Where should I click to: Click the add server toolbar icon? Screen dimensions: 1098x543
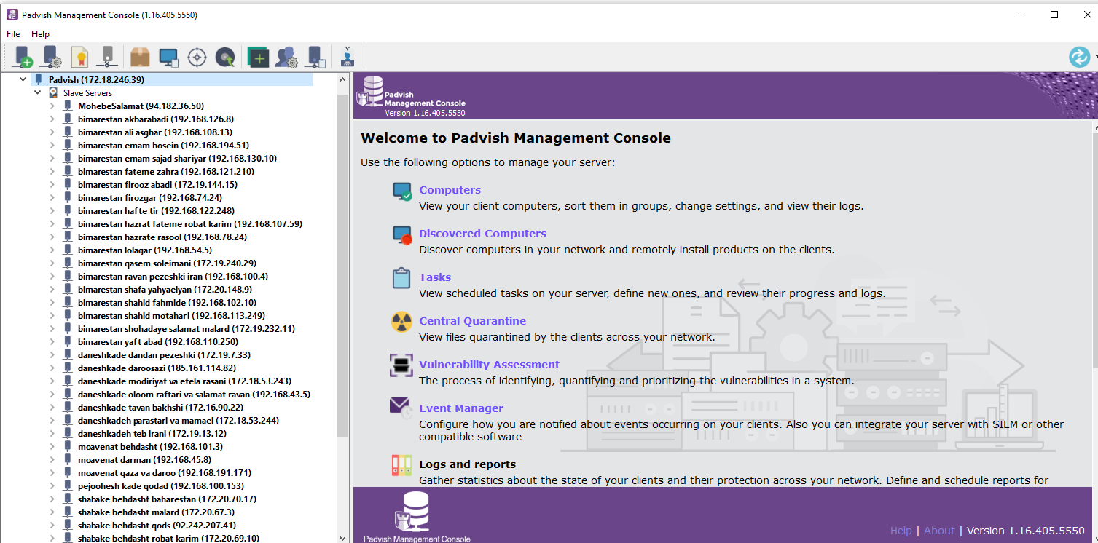coord(23,57)
